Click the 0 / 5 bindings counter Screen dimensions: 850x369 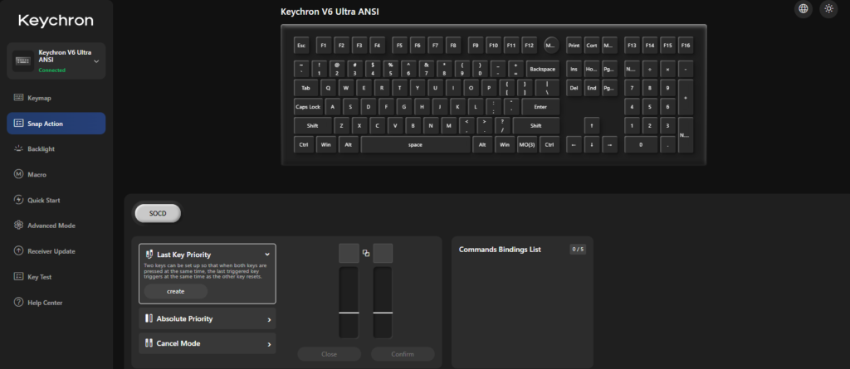pos(578,250)
